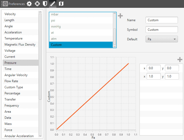
Task: Select Length in the category list
Action: pyautogui.click(x=21, y=20)
